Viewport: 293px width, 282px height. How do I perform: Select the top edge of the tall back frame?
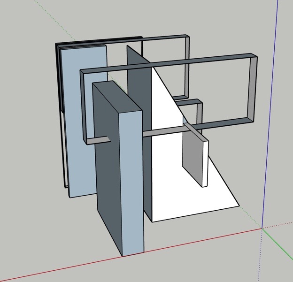tap(164, 37)
